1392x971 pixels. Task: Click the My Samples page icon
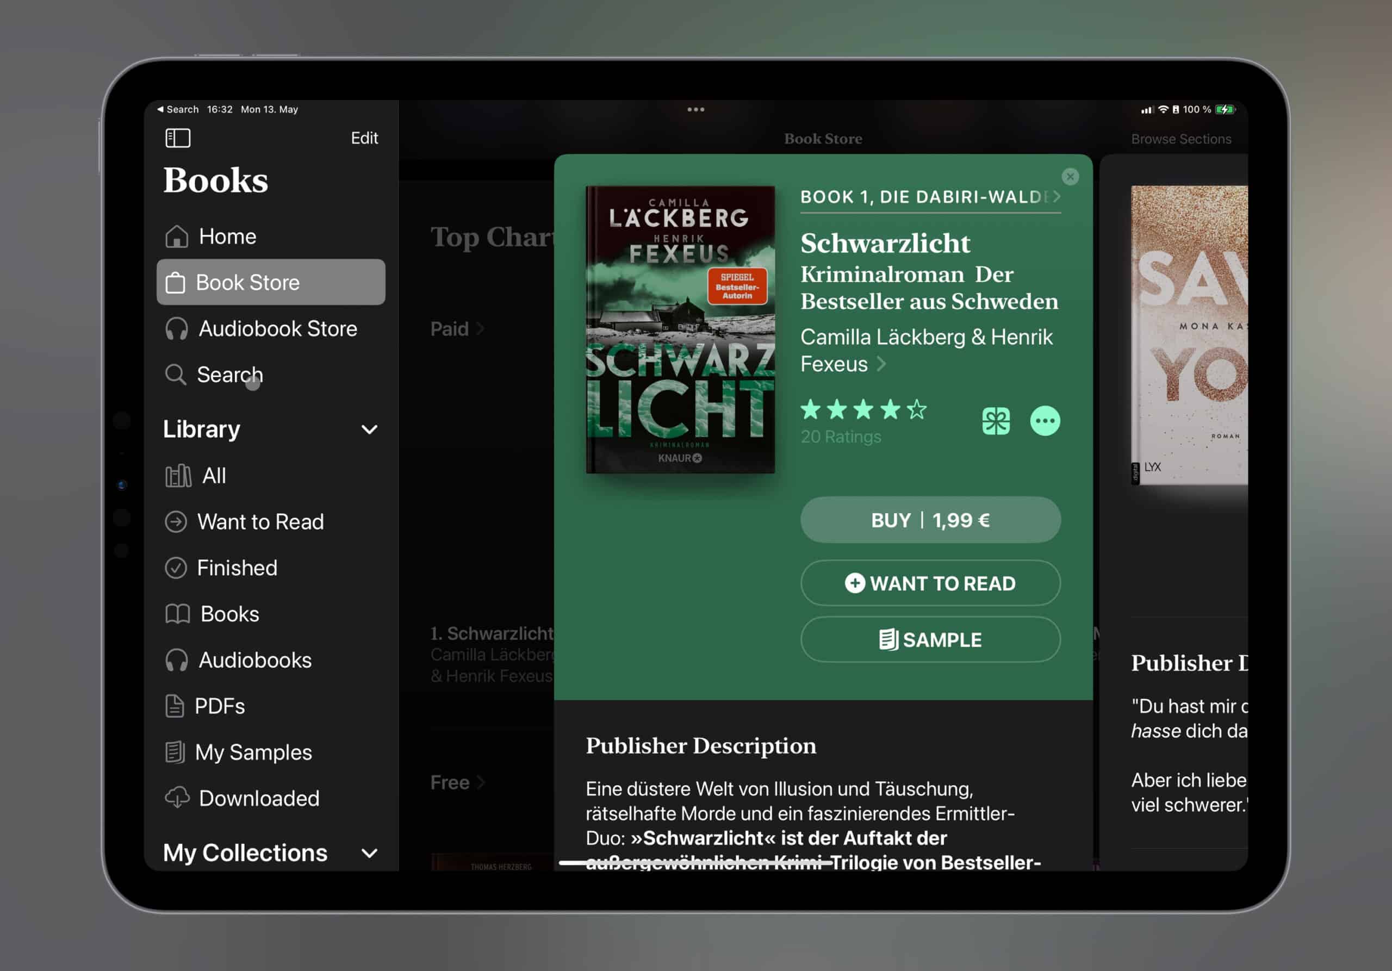(175, 752)
